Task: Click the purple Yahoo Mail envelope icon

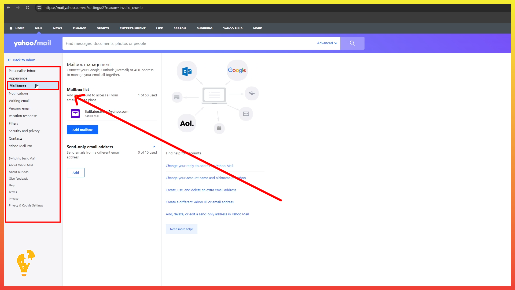Action: (75, 114)
